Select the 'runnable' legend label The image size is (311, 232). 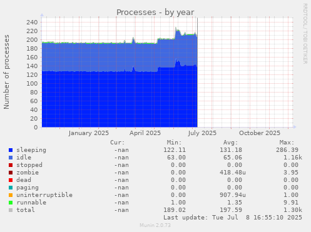pos(31,203)
